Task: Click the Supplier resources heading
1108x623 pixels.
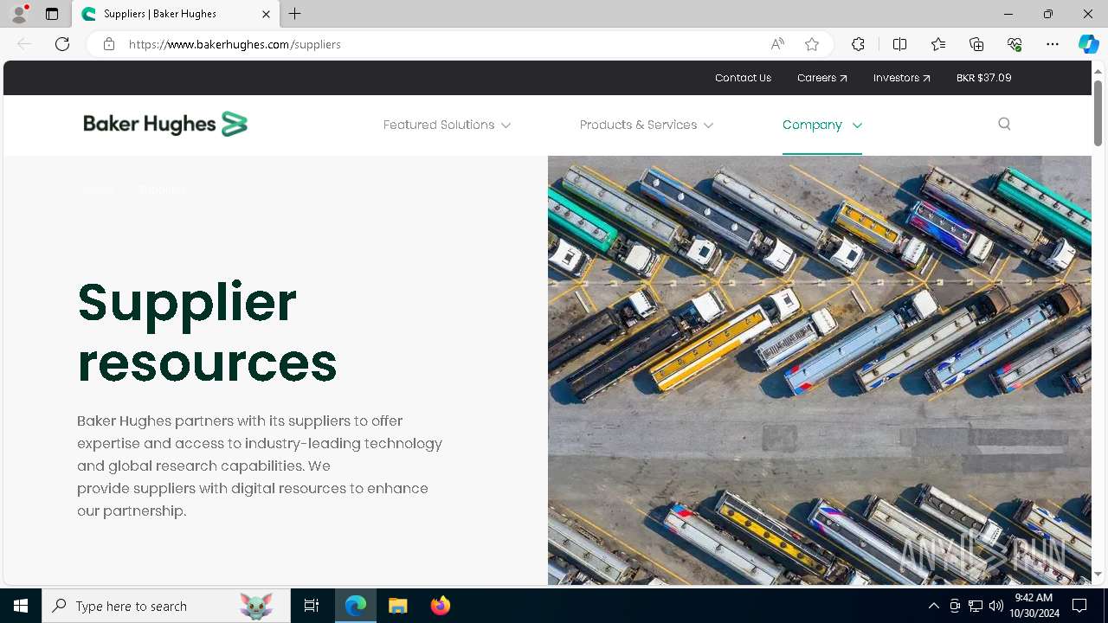Action: tap(207, 331)
